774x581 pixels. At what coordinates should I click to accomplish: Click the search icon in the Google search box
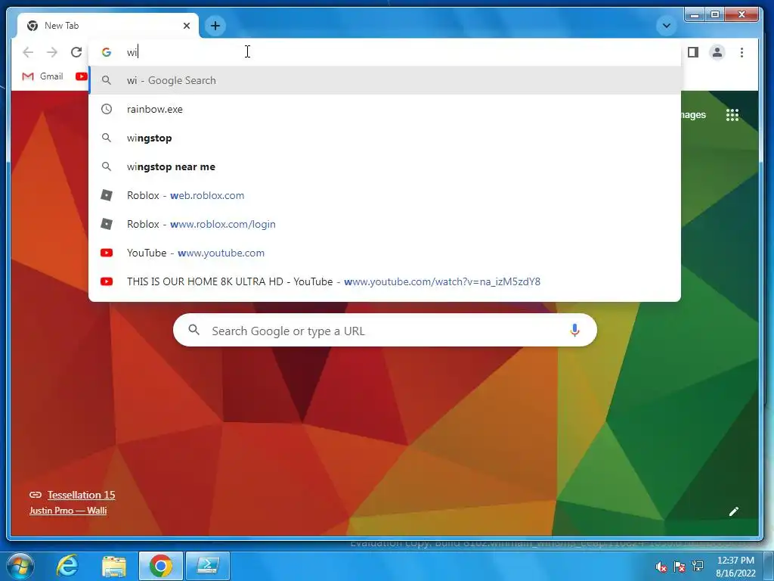click(x=194, y=330)
